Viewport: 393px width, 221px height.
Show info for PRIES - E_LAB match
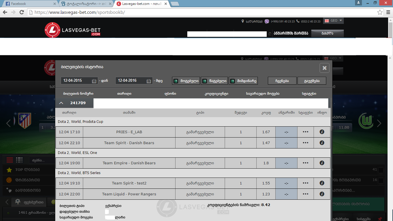[x=322, y=132]
